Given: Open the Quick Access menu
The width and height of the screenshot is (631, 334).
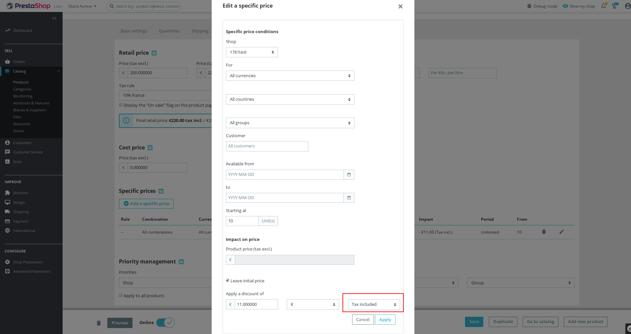Looking at the screenshot, I should point(82,6).
